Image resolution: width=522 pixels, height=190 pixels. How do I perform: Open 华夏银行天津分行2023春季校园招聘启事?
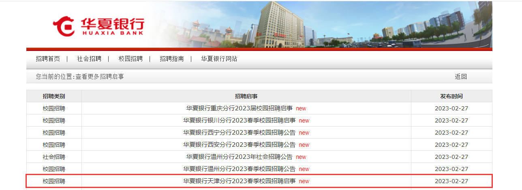(240, 181)
